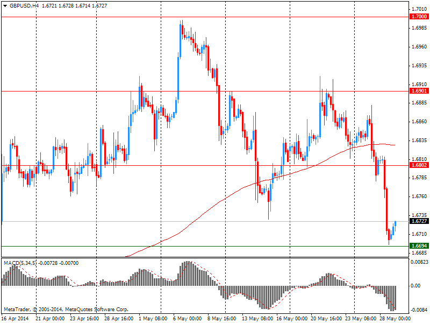The width and height of the screenshot is (430, 323).
Task: Select the current price label 1.6727
Action: 419,221
